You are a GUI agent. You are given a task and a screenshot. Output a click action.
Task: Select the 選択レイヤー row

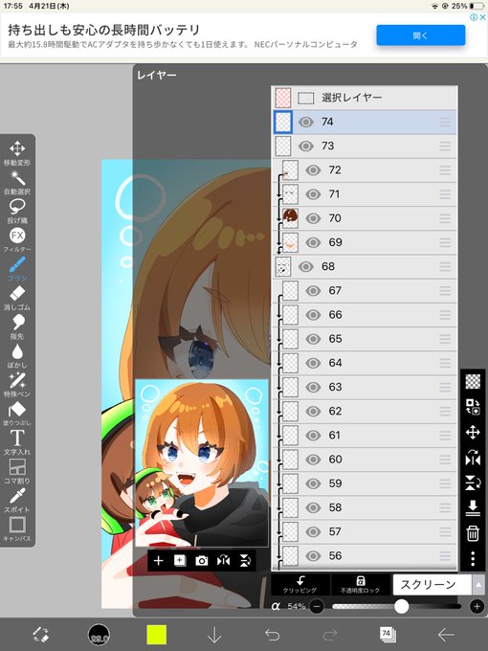[x=365, y=98]
